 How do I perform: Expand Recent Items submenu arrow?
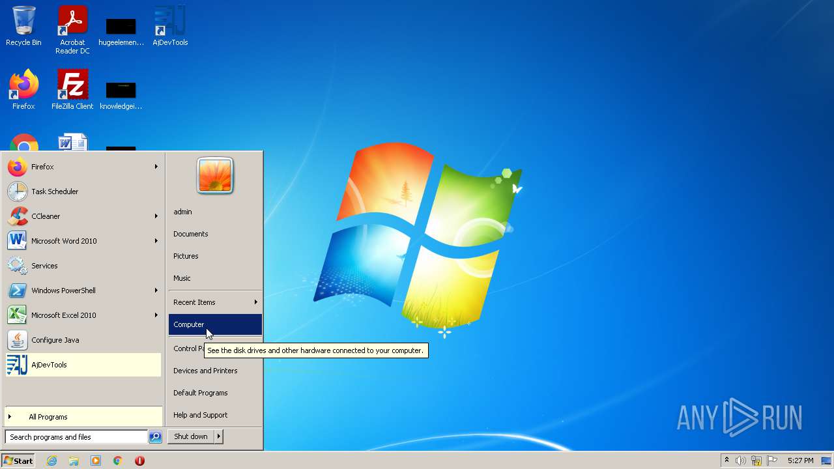tap(255, 302)
